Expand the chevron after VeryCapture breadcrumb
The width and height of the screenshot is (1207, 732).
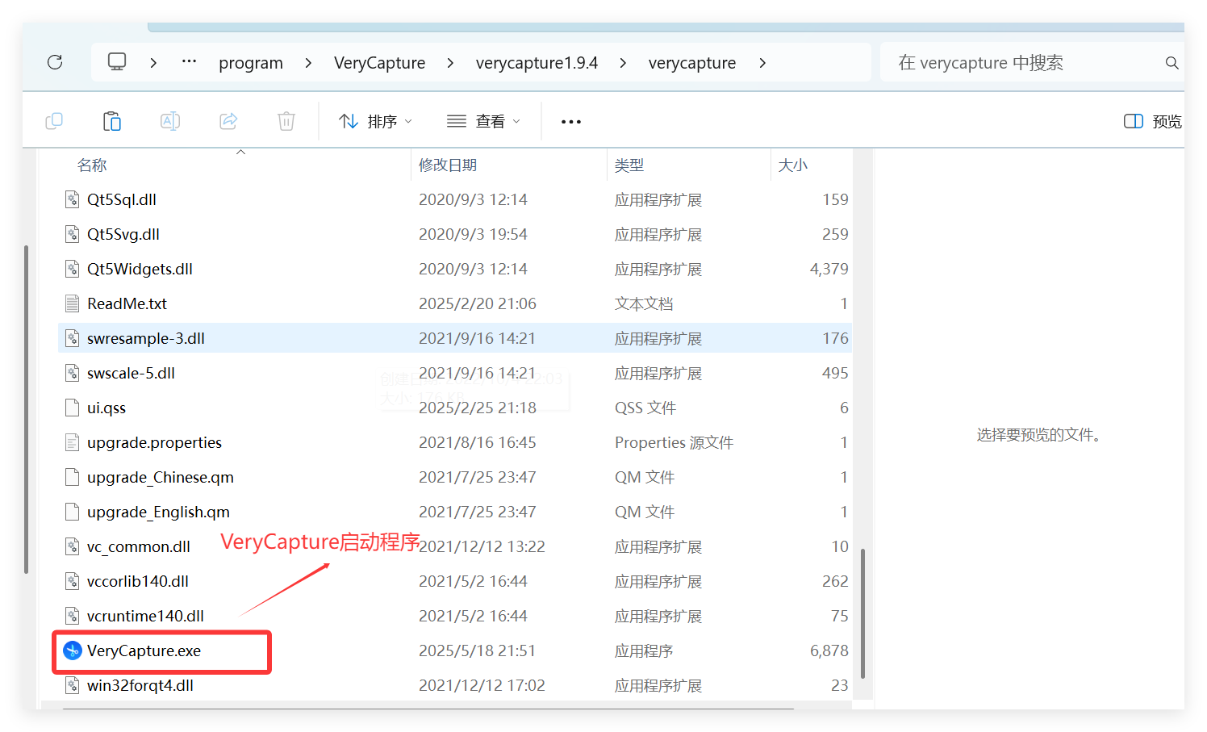pos(450,63)
